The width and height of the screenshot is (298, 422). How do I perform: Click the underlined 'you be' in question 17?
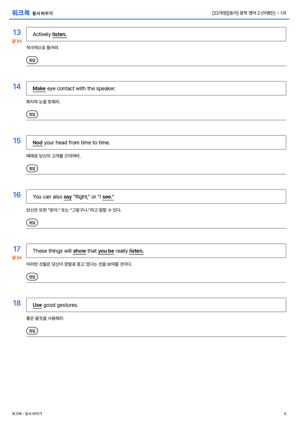pos(106,251)
